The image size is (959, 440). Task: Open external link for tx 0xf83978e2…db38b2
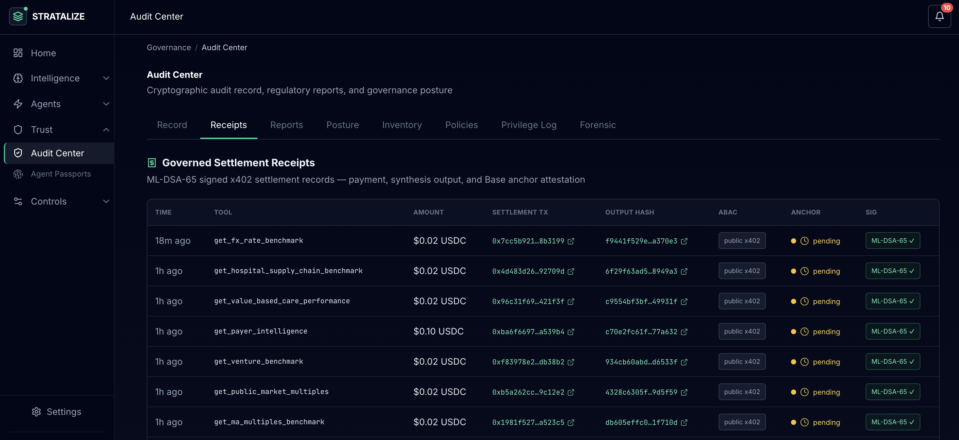coord(571,362)
